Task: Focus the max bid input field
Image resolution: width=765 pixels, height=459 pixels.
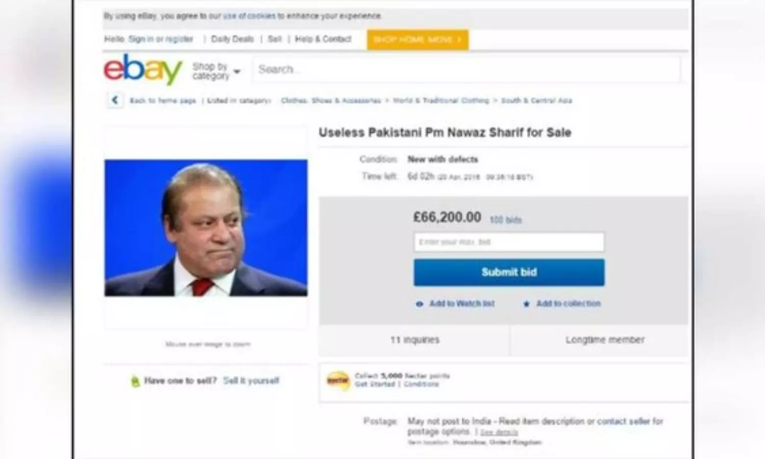Action: 509,242
